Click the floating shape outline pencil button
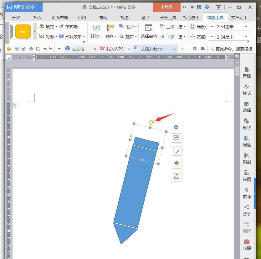The width and height of the screenshot is (261, 259). [x=176, y=177]
